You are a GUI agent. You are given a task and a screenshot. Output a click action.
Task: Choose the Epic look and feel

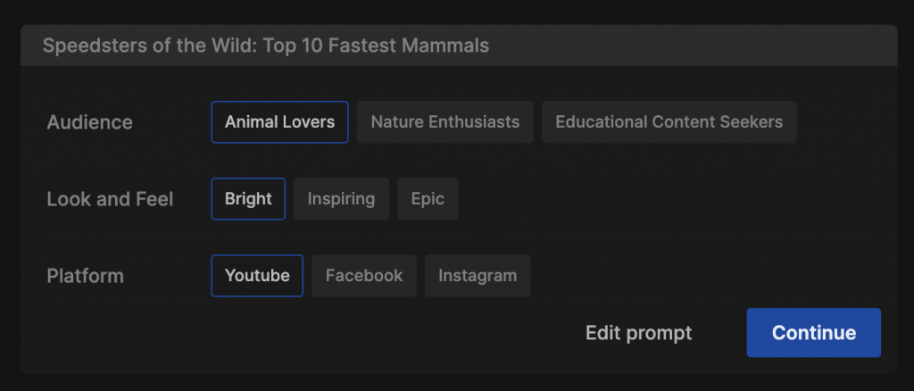tap(428, 199)
